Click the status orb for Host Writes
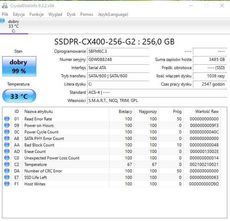The width and height of the screenshot is (230, 221). click(7, 184)
